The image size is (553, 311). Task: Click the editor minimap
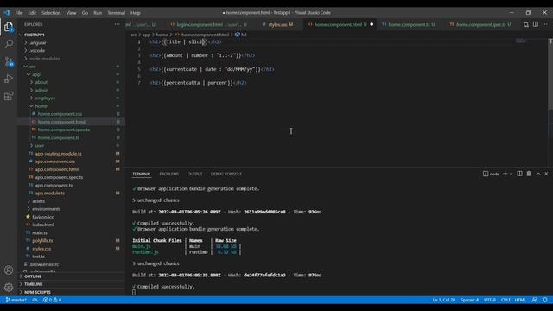click(522, 41)
